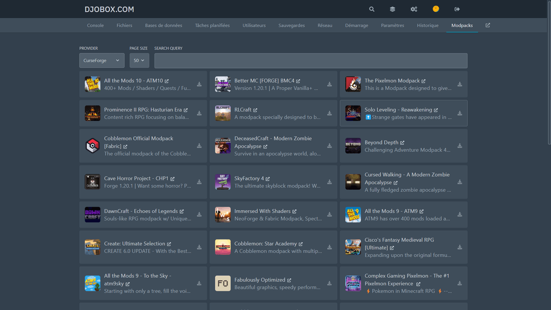Click the All the Mods 10 thumbnail

[92, 84]
